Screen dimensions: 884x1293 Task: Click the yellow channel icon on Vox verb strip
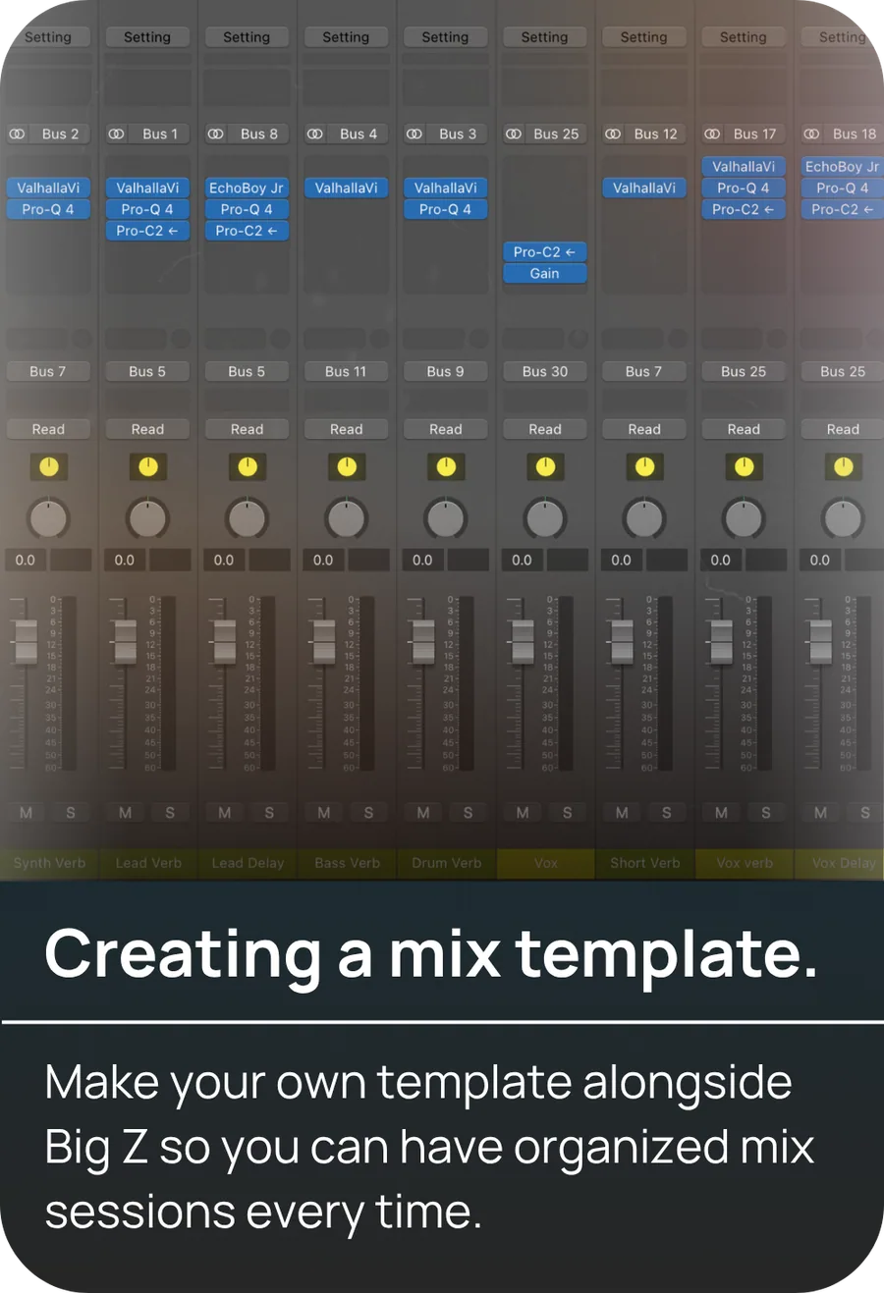(744, 466)
